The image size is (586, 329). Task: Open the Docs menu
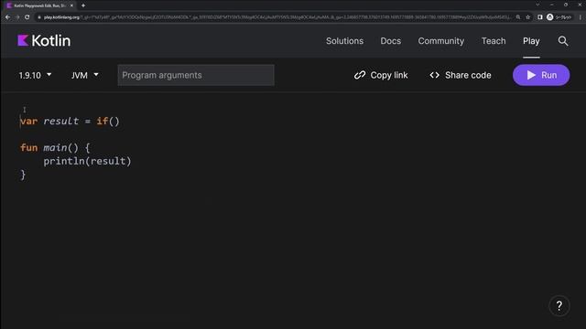click(x=391, y=41)
